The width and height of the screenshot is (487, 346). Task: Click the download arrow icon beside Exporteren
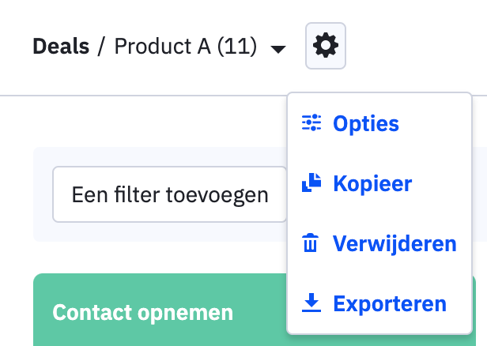[311, 303]
